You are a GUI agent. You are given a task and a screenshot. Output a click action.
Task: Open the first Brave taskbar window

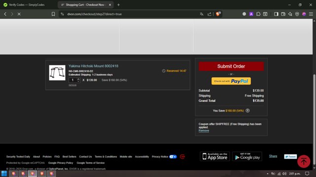point(13,174)
